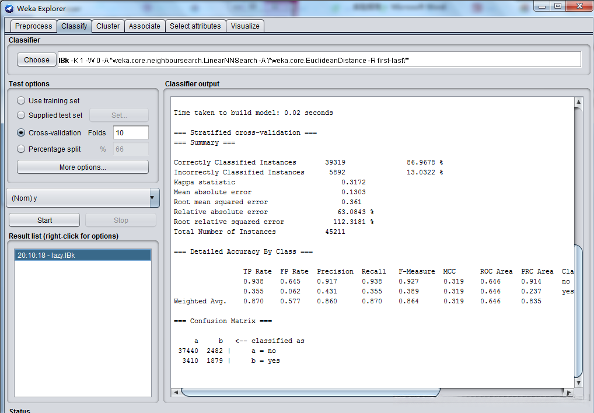Image resolution: width=594 pixels, height=413 pixels.
Task: Go to the Associate tab
Action: click(x=144, y=26)
